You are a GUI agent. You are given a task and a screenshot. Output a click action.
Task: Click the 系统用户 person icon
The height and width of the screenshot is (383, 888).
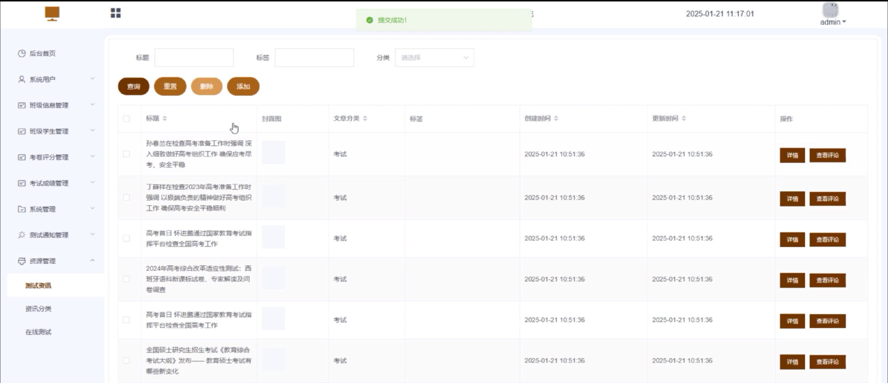click(22, 79)
